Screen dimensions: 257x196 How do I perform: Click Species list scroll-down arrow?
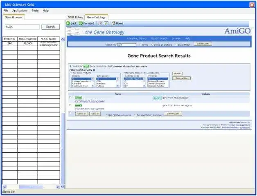pyautogui.click(x=92, y=86)
